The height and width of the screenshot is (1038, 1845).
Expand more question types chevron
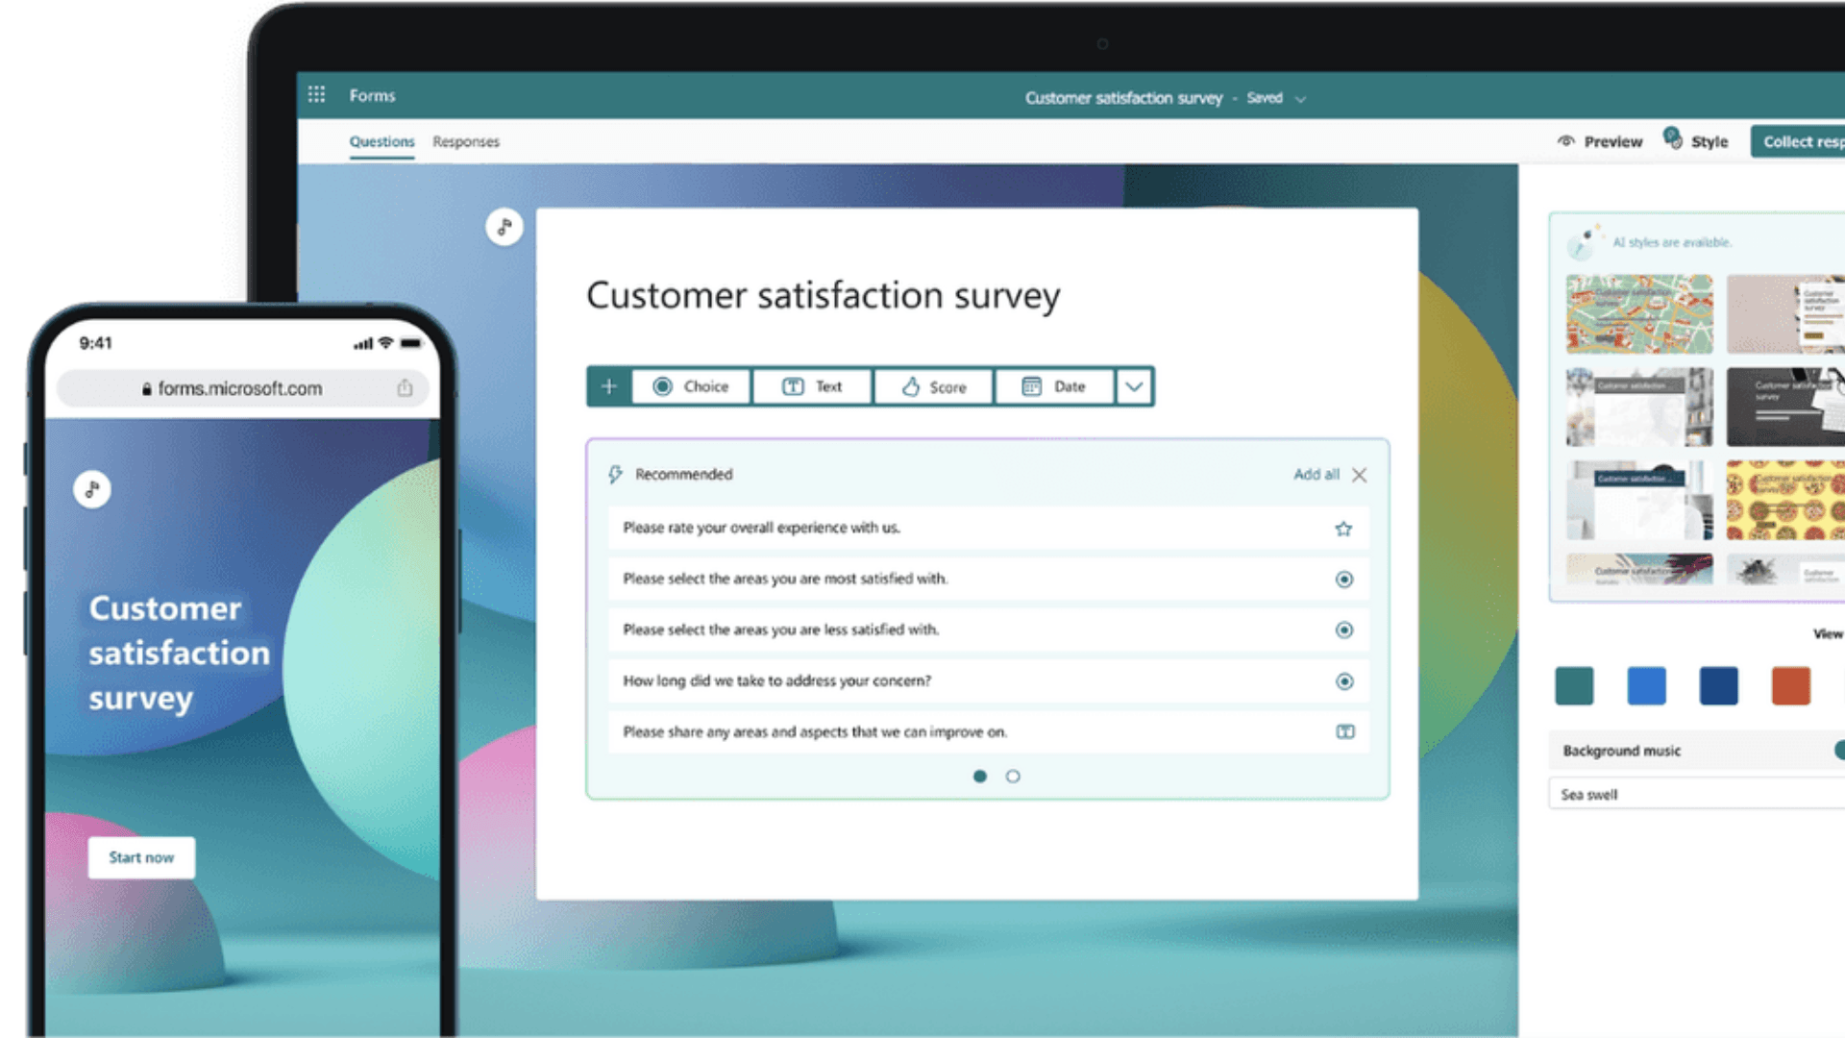[x=1134, y=386]
